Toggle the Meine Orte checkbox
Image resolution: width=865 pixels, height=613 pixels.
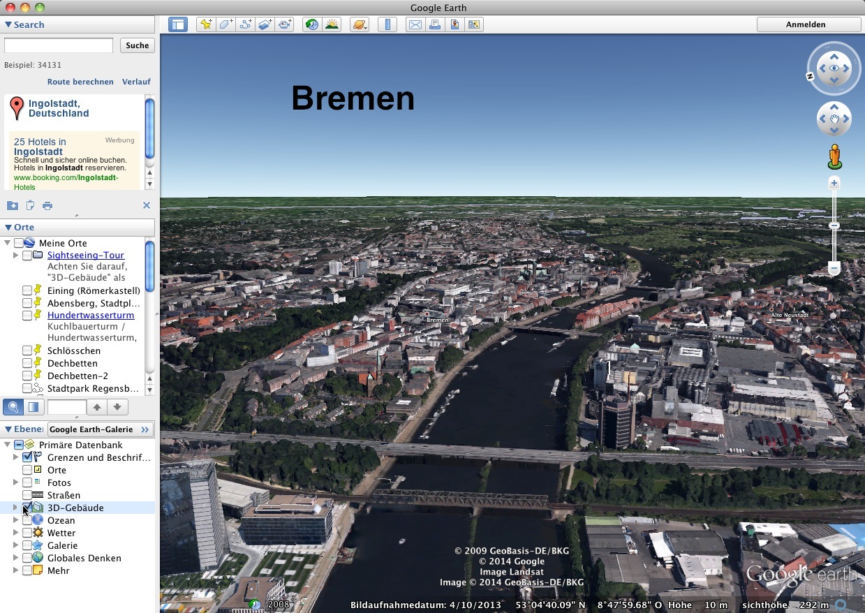click(x=18, y=243)
